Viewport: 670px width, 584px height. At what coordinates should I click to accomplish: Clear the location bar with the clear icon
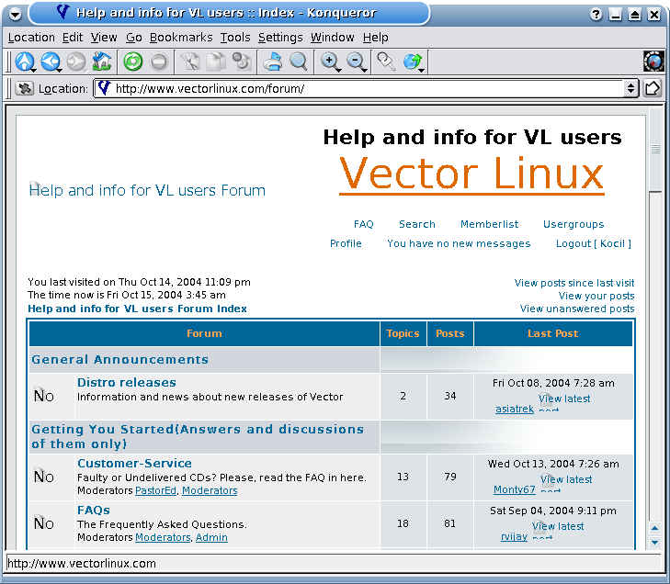tap(25, 89)
